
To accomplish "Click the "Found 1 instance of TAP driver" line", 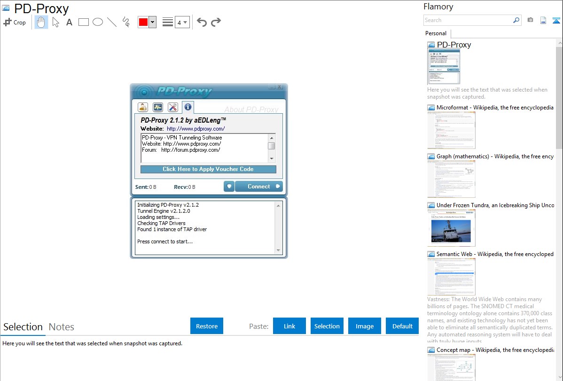I will (x=172, y=229).
